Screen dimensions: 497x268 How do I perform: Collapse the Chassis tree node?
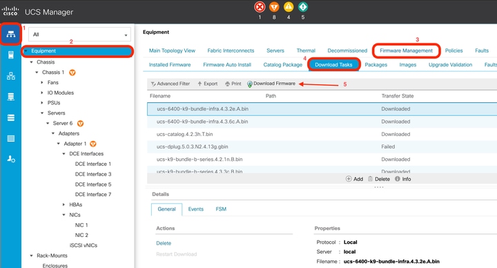(x=31, y=62)
